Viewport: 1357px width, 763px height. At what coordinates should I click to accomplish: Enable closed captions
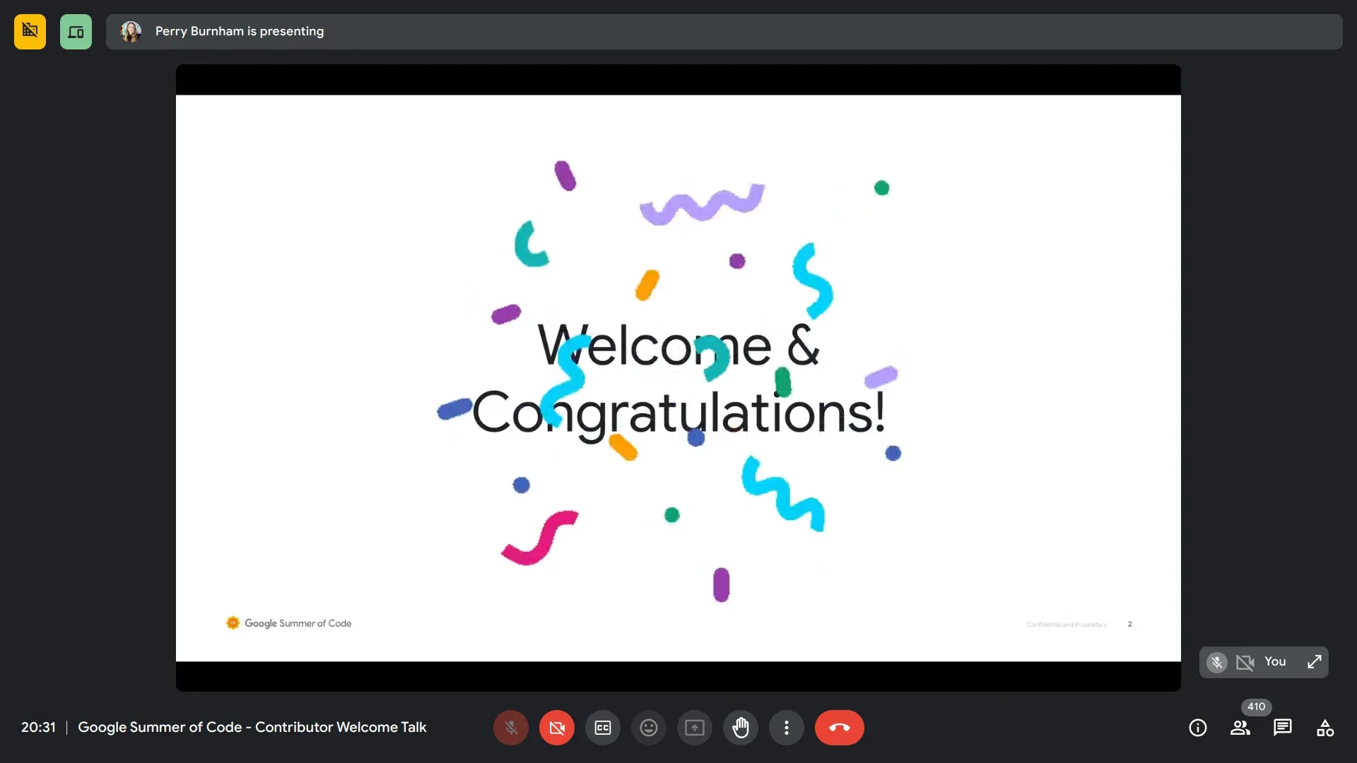(x=603, y=728)
